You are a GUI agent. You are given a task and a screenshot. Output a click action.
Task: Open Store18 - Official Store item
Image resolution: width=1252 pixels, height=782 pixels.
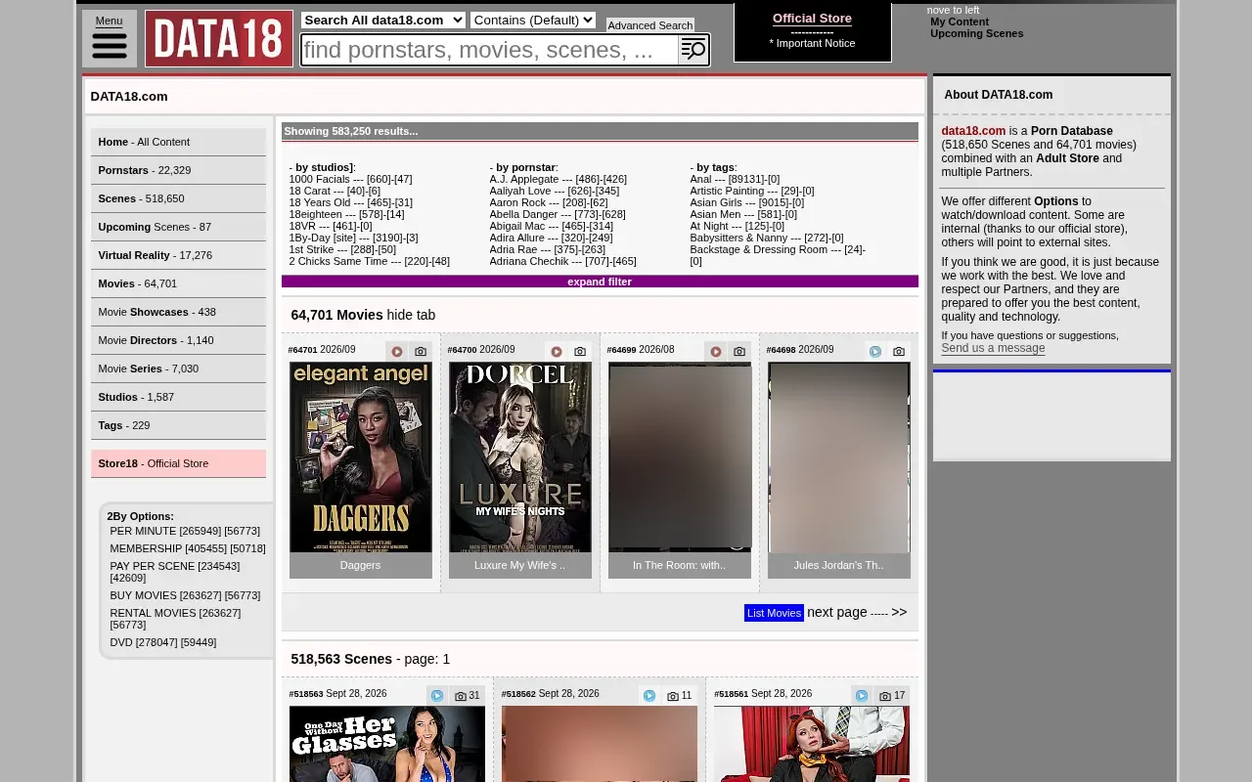[178, 463]
